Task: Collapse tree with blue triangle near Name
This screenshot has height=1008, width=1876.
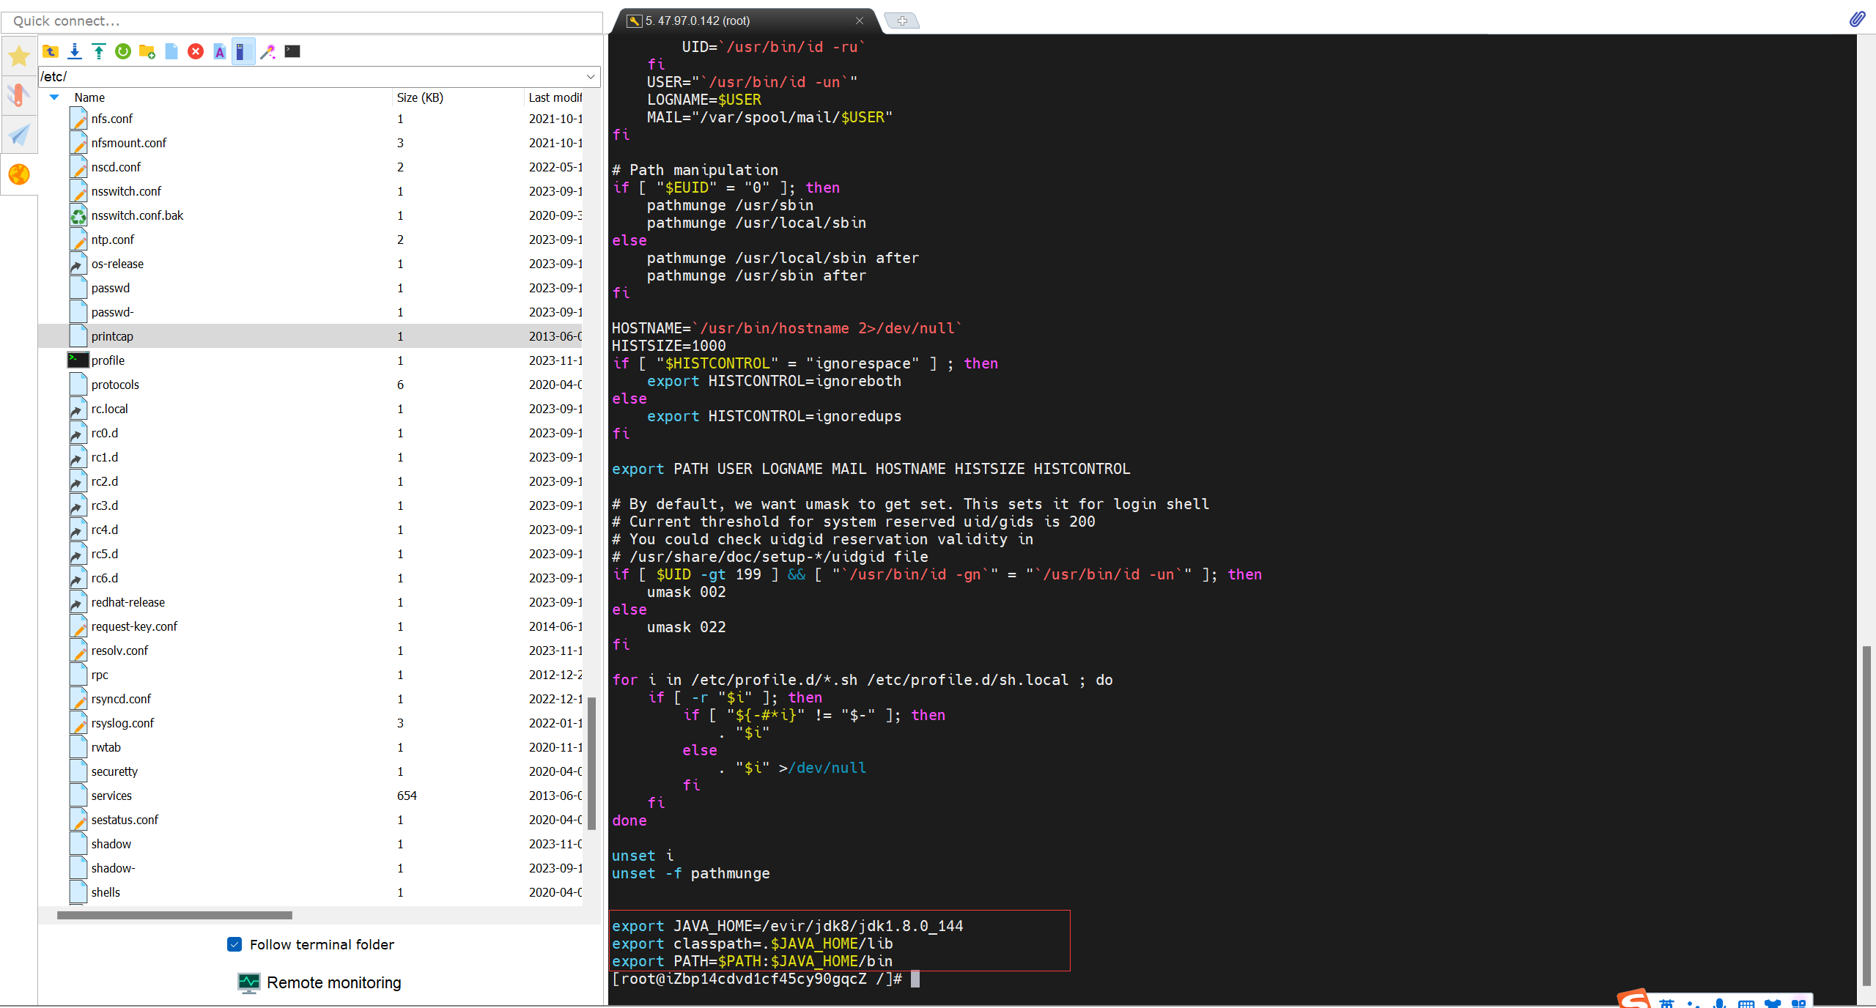Action: click(x=54, y=97)
